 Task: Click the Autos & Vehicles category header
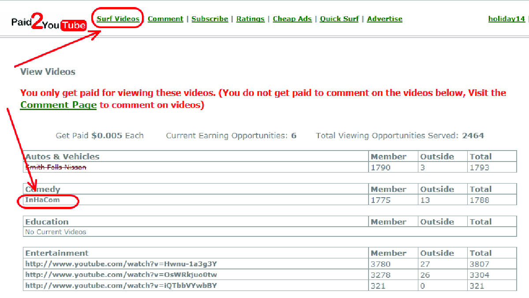tap(63, 156)
